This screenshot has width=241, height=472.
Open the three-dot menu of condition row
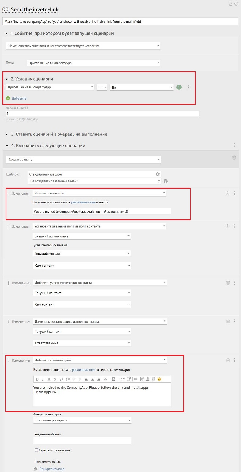(188, 87)
